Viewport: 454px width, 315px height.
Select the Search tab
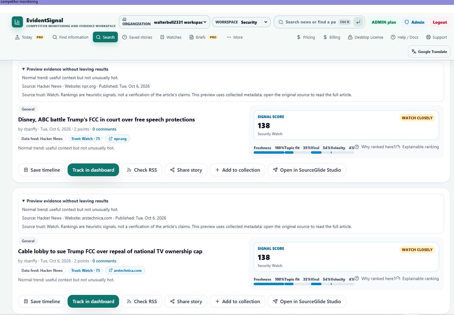[105, 37]
